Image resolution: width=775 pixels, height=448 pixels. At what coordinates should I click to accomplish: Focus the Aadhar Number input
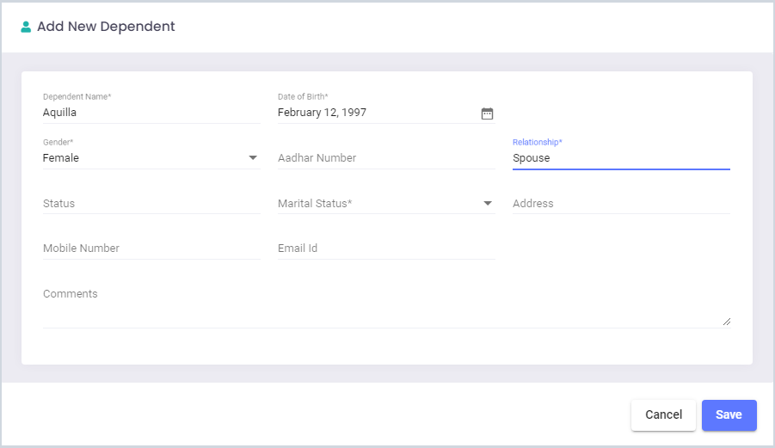pyautogui.click(x=386, y=158)
